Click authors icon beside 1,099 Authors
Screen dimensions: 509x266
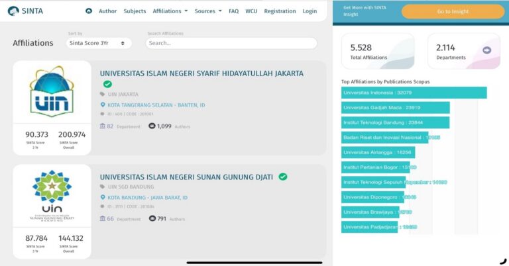[x=152, y=126]
